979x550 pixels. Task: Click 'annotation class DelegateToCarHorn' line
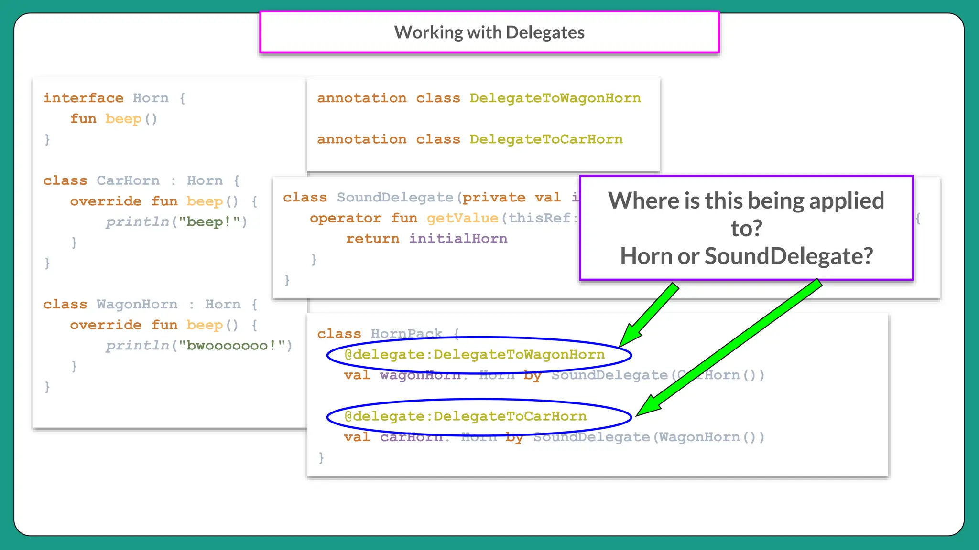pos(470,139)
